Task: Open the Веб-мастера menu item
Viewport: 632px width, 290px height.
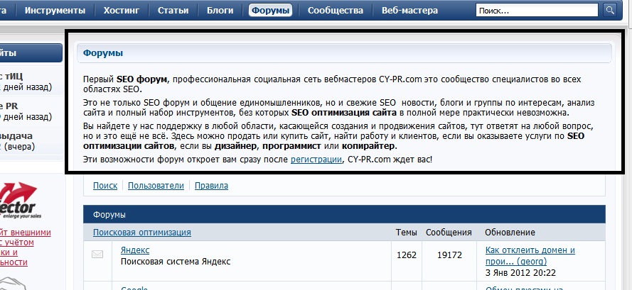Action: pos(409,11)
